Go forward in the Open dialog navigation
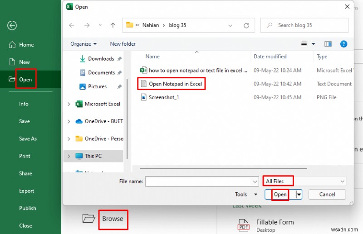This screenshot has height=234, width=363. (x=87, y=25)
